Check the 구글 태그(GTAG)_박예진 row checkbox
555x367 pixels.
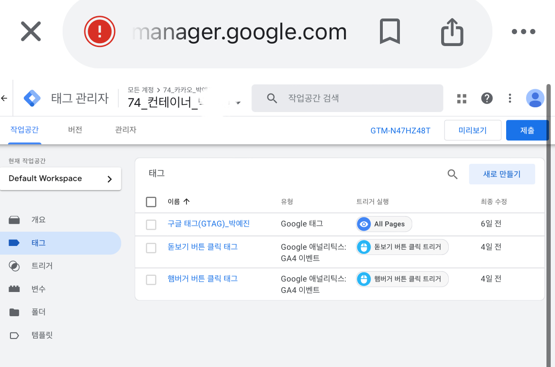(151, 225)
